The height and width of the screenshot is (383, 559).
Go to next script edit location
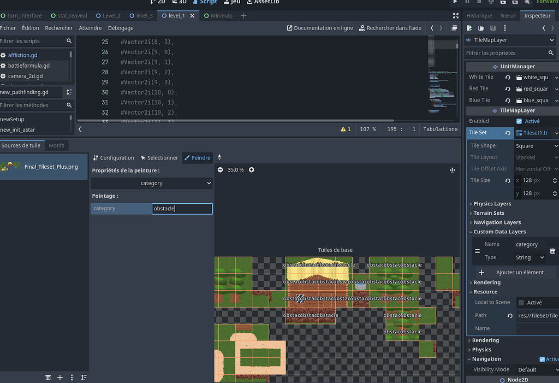(x=441, y=28)
